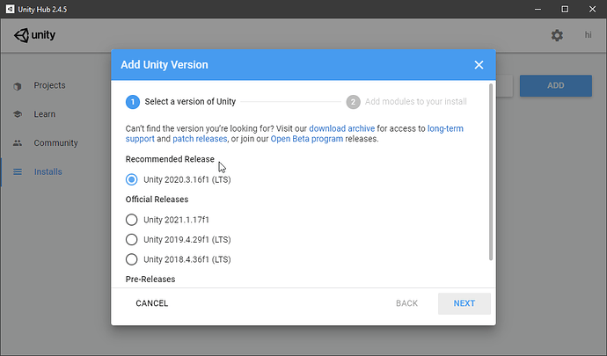This screenshot has height=356, width=607.
Task: Close the Add Unity Version dialog
Action: (x=479, y=65)
